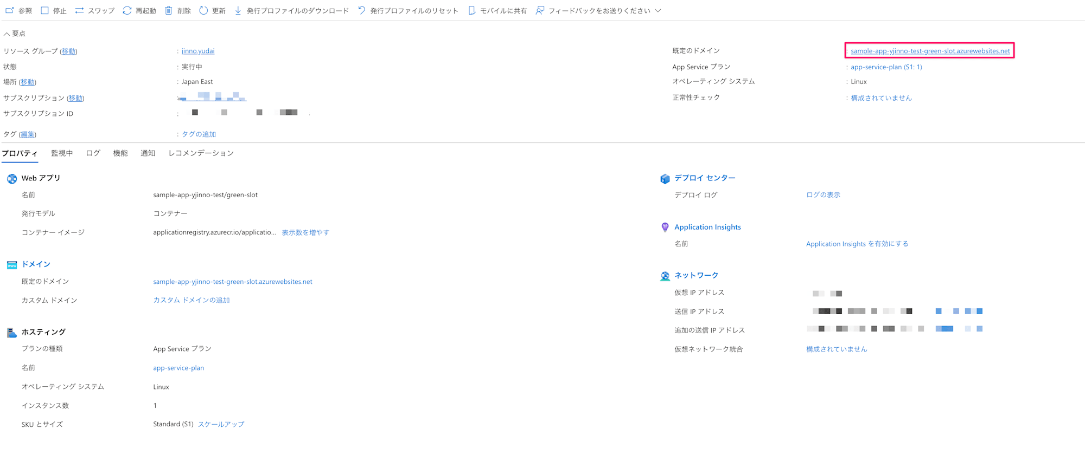Click the ドメイン section icon
The image size is (1085, 455).
[12, 265]
